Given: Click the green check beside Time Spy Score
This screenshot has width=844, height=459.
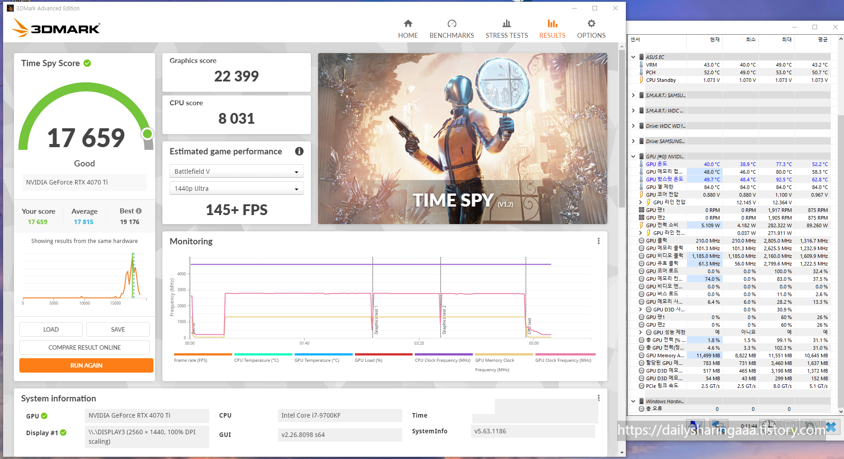Looking at the screenshot, I should [87, 63].
